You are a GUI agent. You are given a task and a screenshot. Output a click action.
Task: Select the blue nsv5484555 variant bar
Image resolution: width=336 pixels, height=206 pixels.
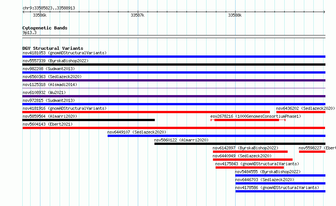tap(281, 175)
